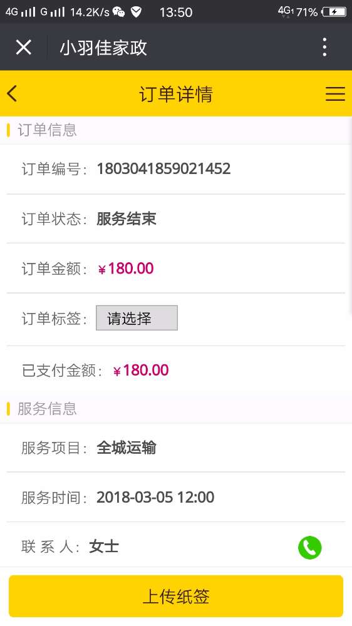The height and width of the screenshot is (626, 352).
Task: Call the contact with the green phone icon
Action: click(309, 547)
